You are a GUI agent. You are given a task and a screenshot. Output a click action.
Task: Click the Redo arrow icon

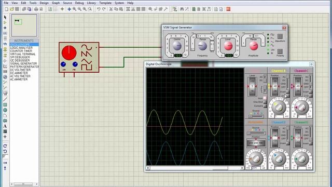click(x=104, y=9)
